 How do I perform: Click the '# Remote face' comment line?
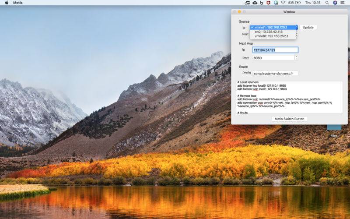pyautogui.click(x=247, y=95)
